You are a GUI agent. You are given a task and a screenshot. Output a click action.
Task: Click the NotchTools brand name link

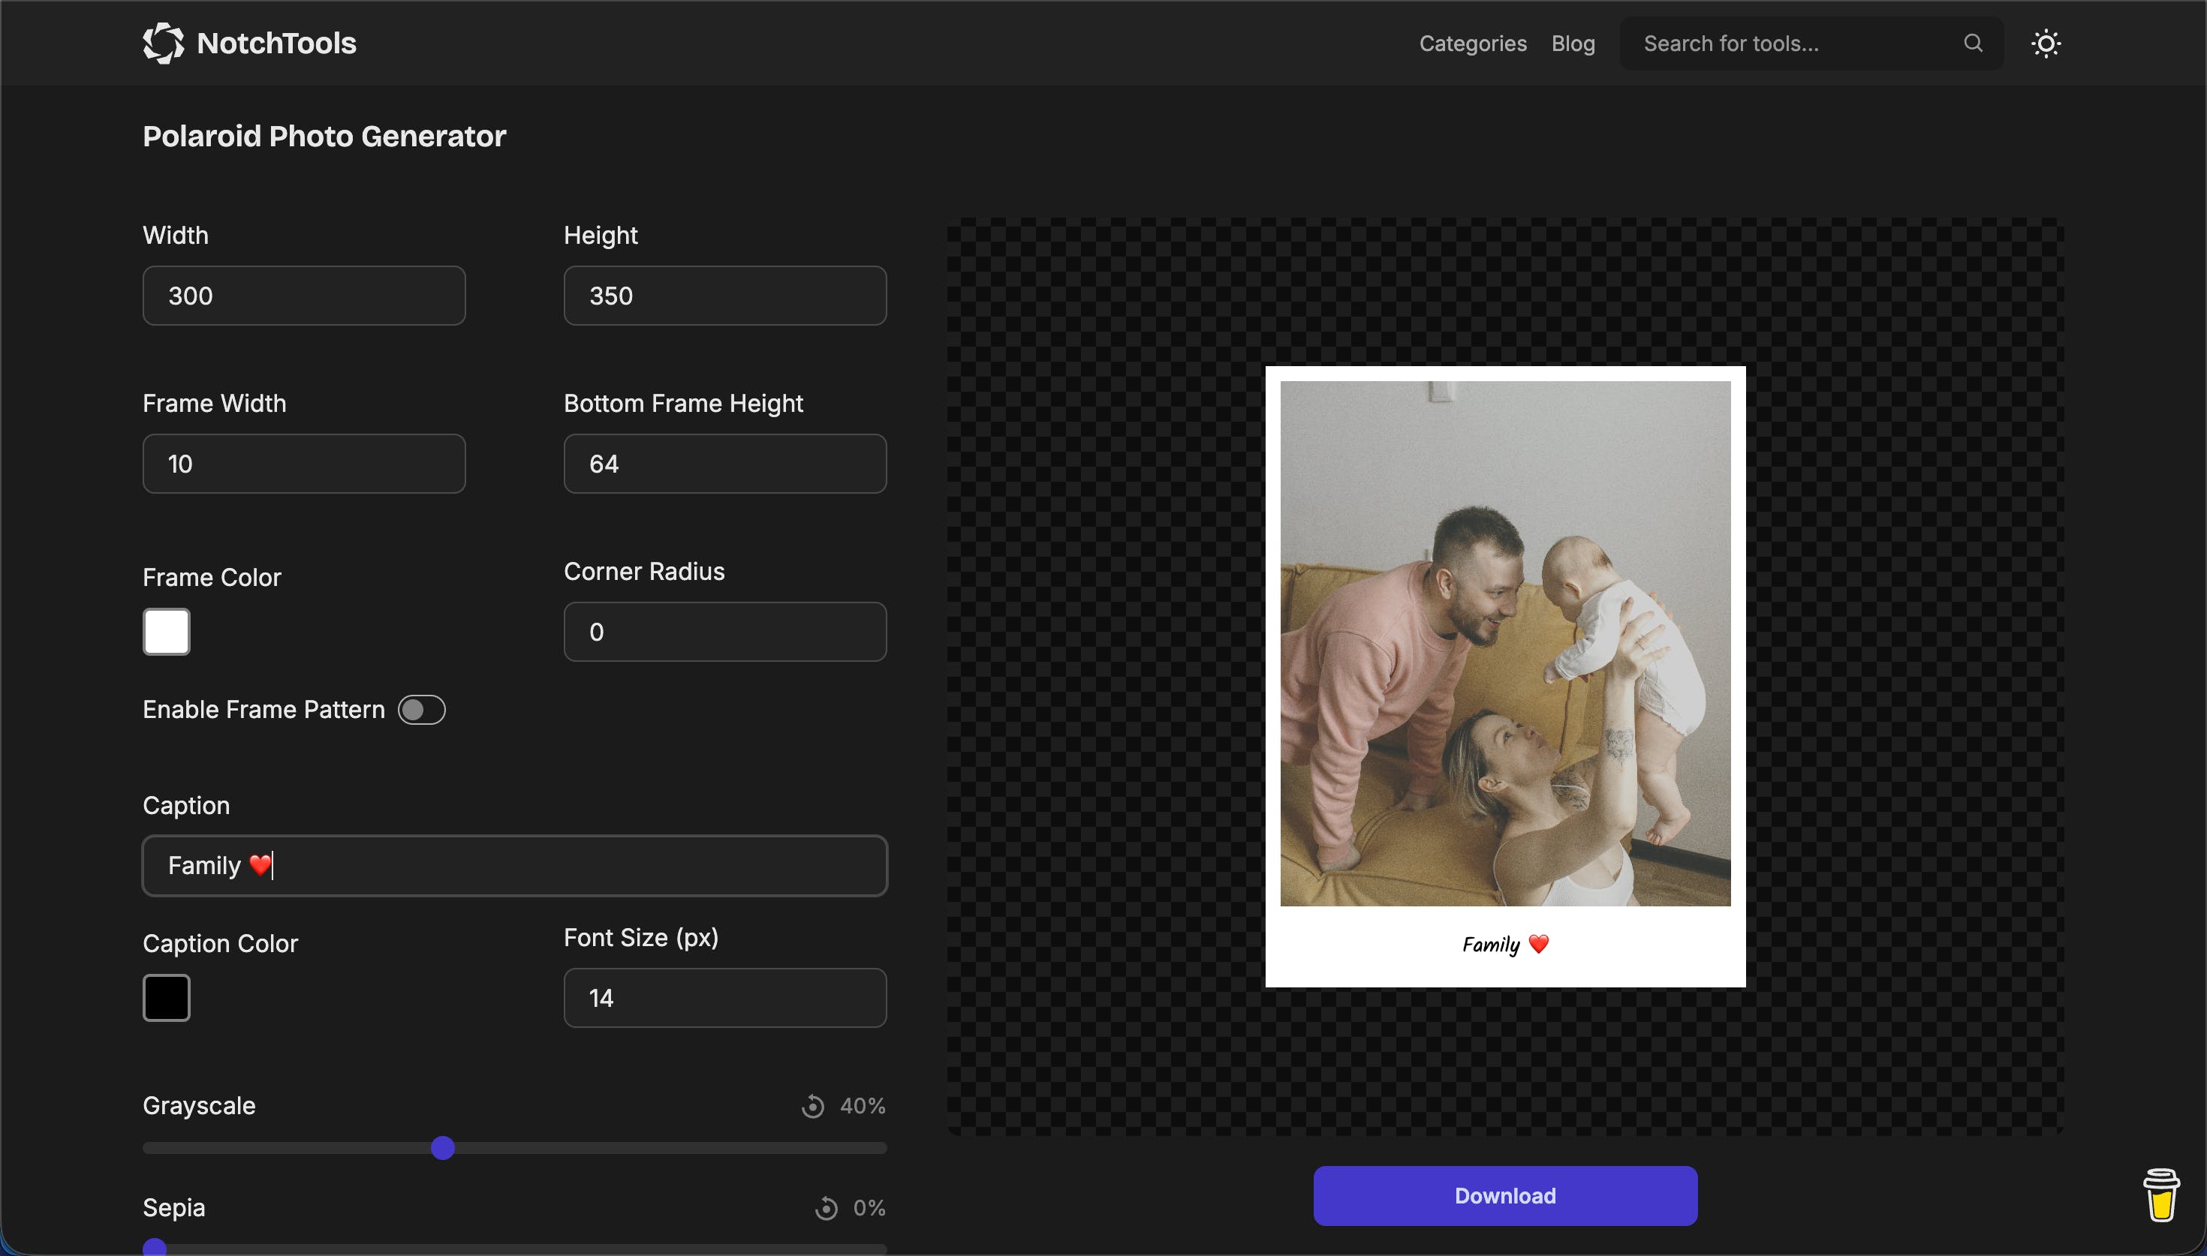point(276,43)
